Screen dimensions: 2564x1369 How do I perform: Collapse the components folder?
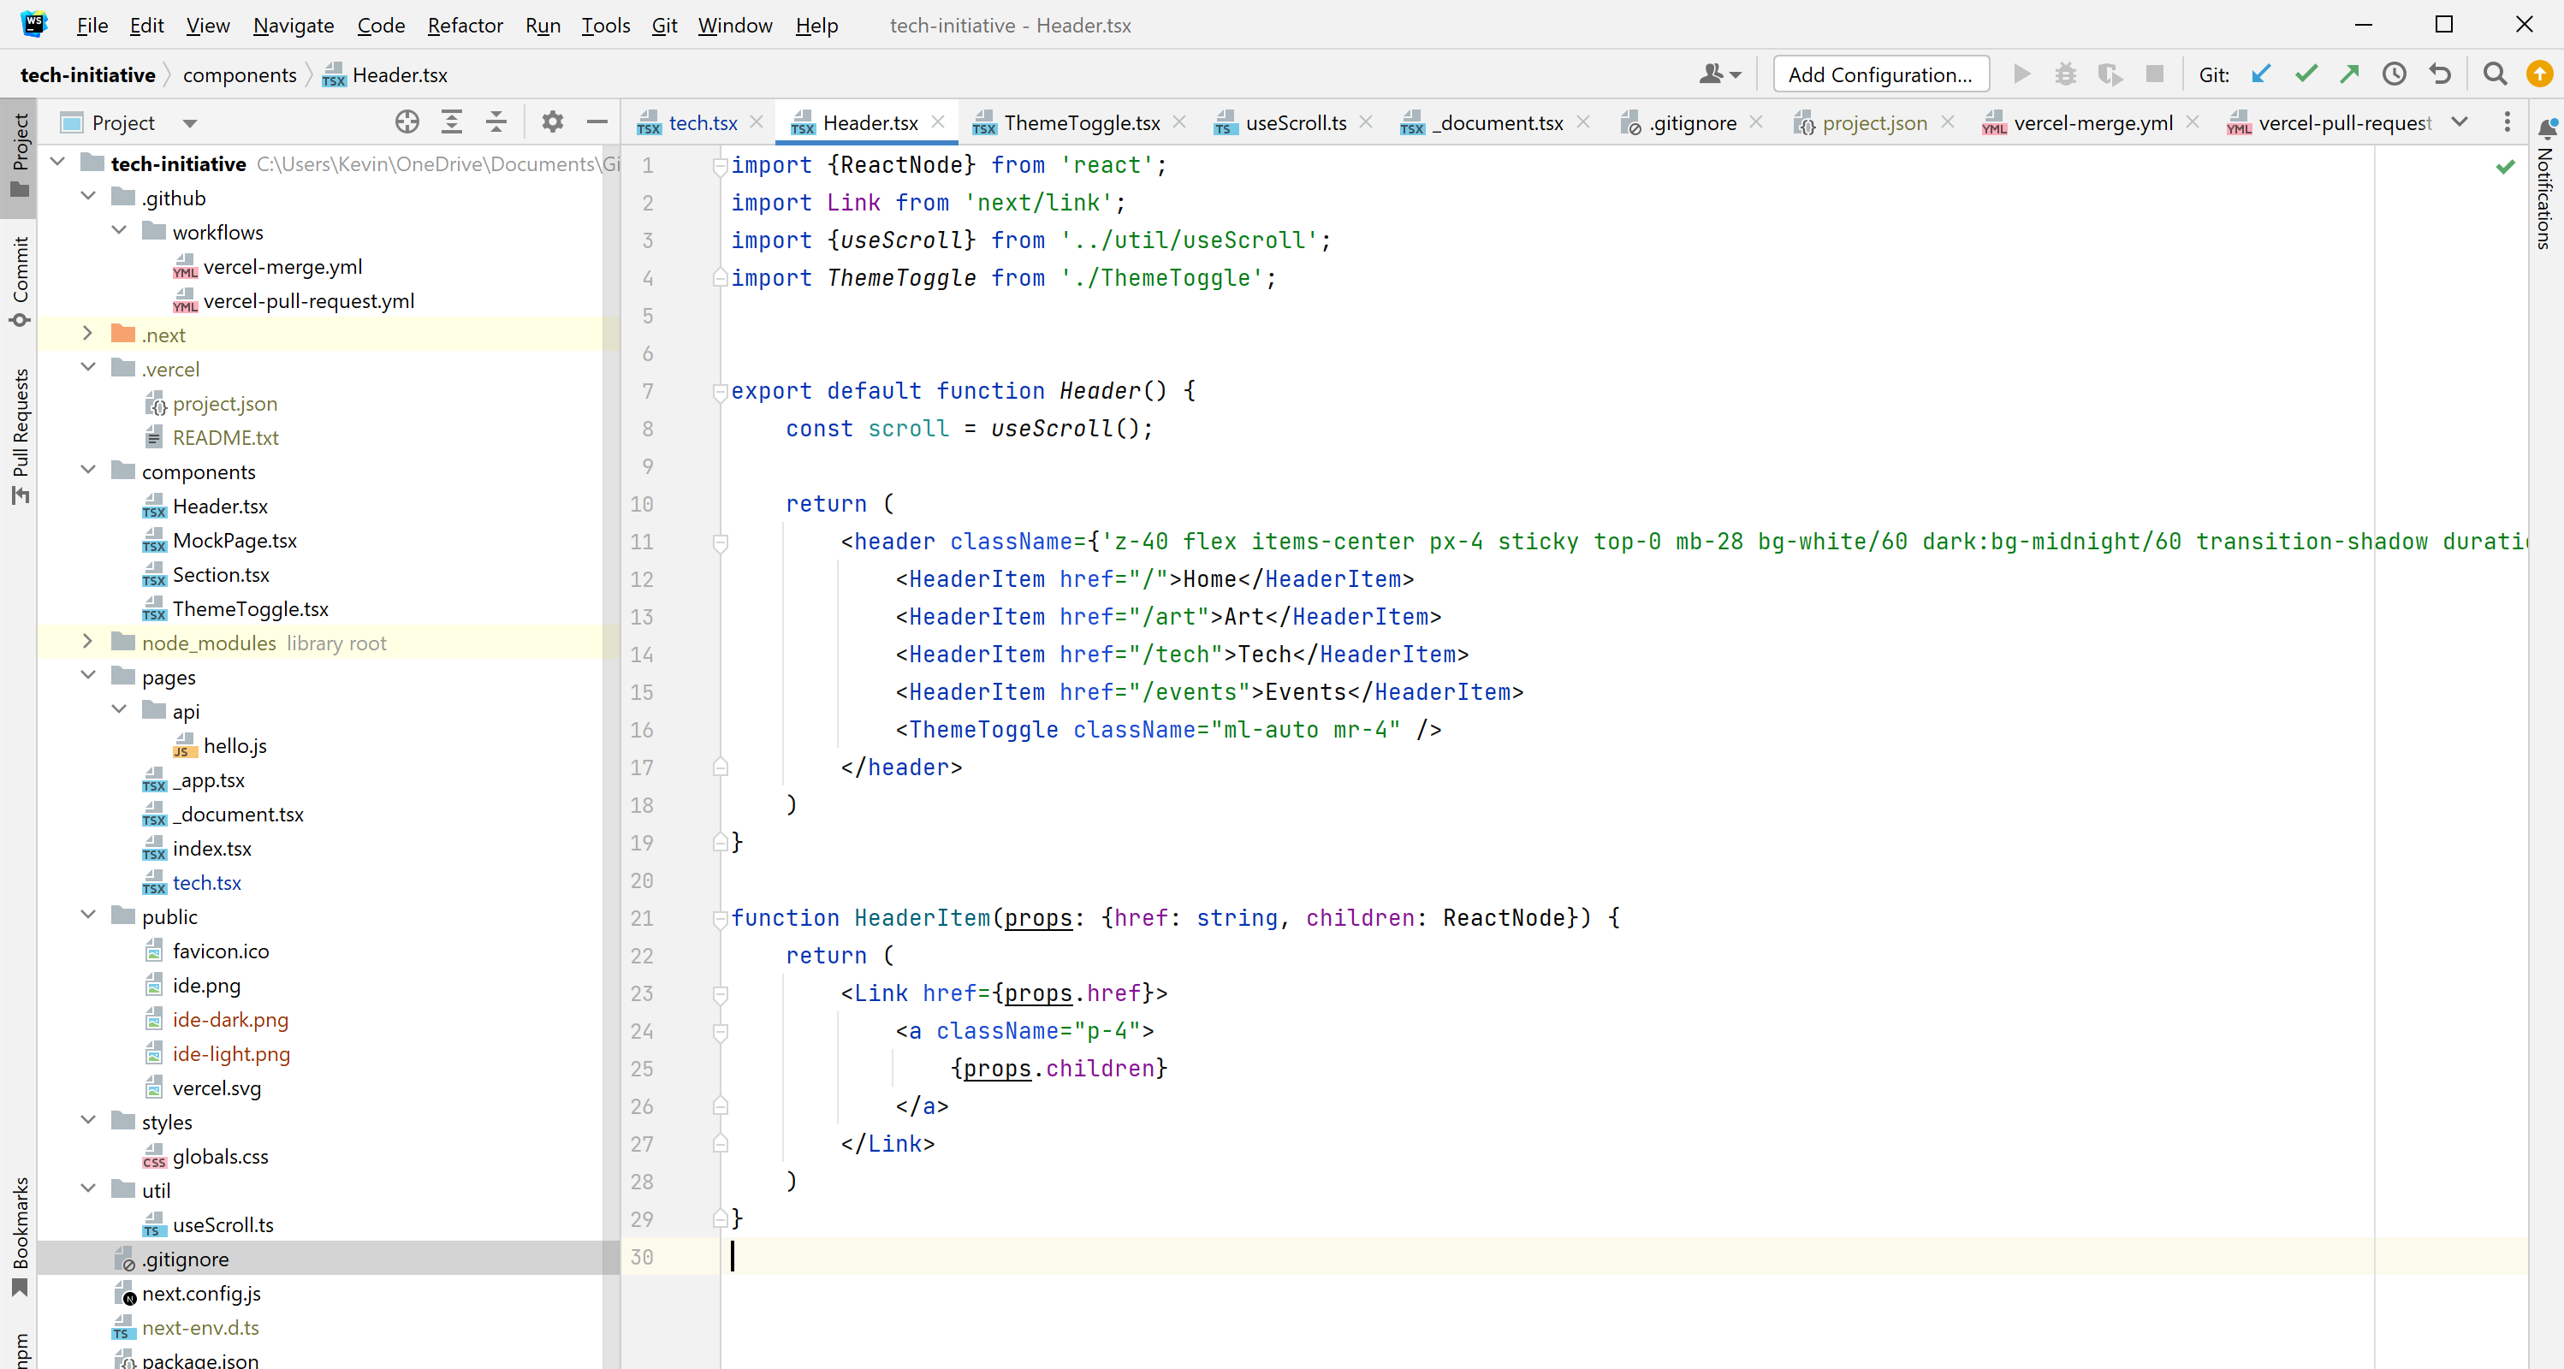[87, 471]
